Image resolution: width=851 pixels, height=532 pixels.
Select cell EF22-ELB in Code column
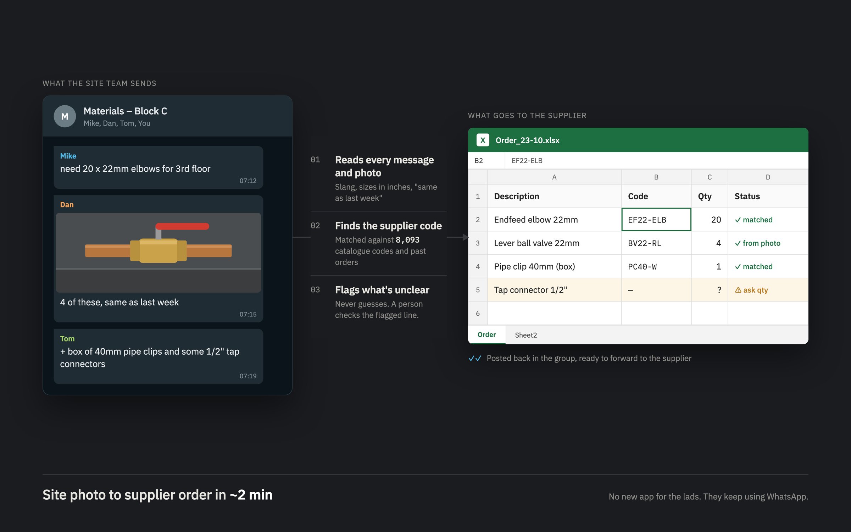[656, 220]
